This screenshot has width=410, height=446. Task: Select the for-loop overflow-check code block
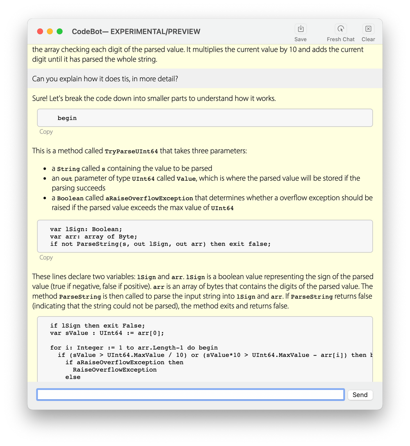click(x=205, y=349)
